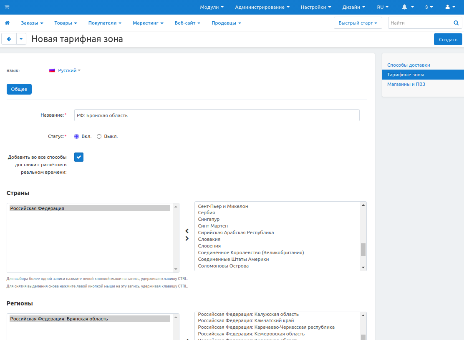464x340 pixels.
Task: Select the Вкл. status radio button
Action: 76,136
